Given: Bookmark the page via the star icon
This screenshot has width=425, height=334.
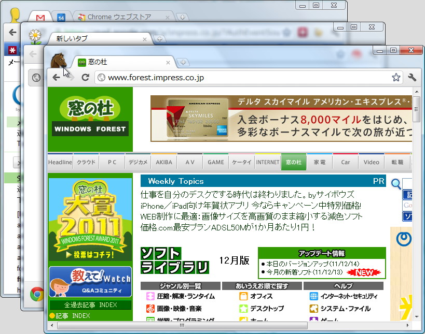Looking at the screenshot, I should coord(396,77).
